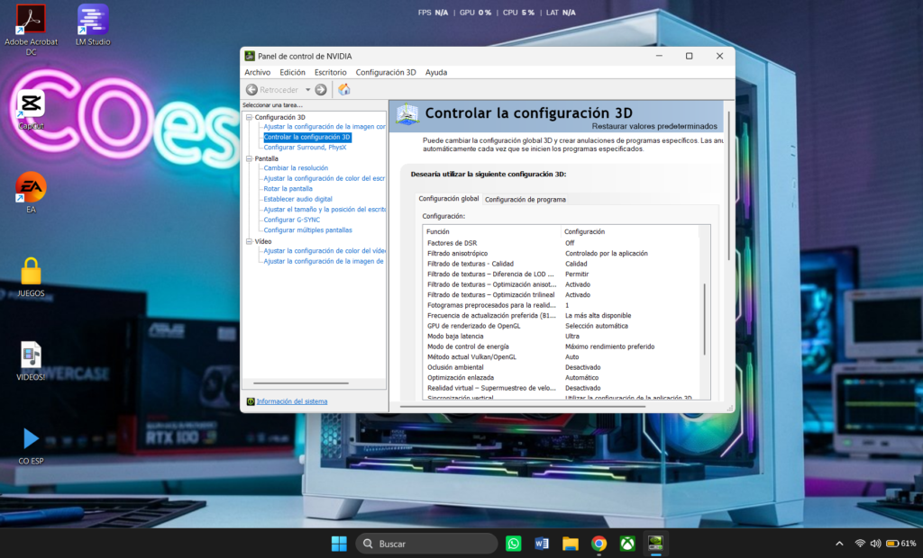Select Configurar G-SYNC task
Viewport: 923px width, 558px height.
(292, 220)
